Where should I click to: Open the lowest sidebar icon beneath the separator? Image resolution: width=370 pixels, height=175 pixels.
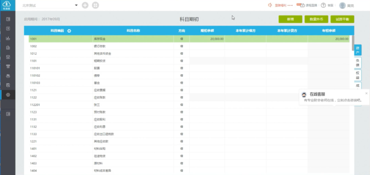click(8, 114)
